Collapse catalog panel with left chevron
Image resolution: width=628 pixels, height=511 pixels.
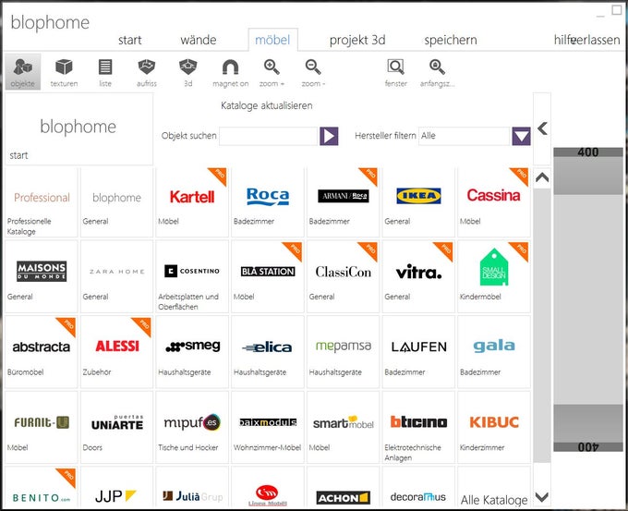(x=542, y=128)
